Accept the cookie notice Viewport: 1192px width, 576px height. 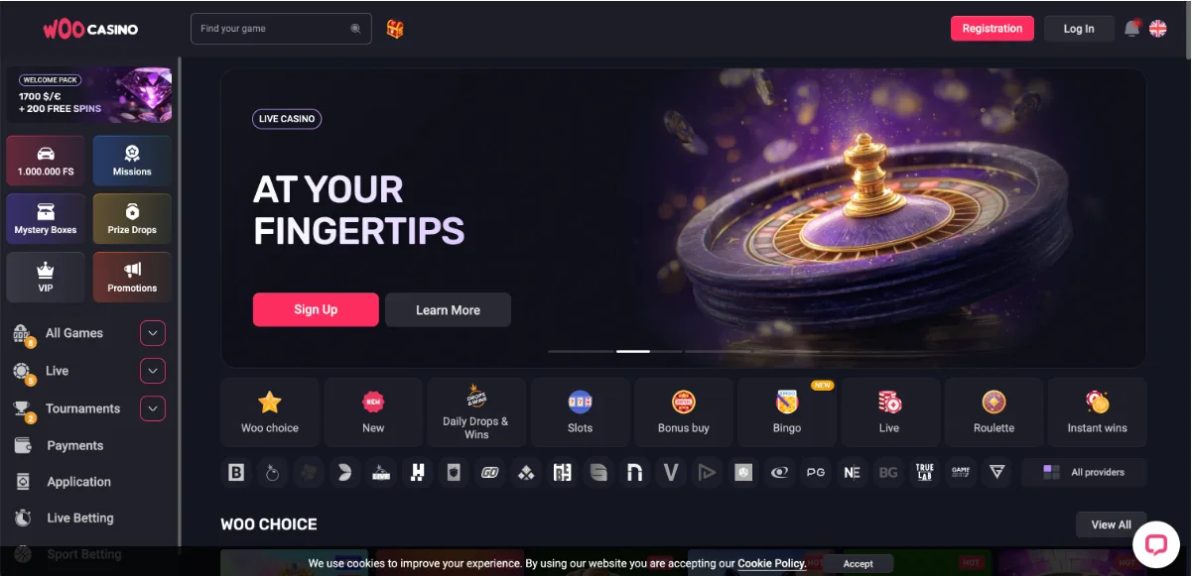(x=859, y=563)
